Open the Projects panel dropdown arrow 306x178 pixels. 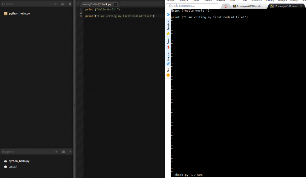[70, 152]
